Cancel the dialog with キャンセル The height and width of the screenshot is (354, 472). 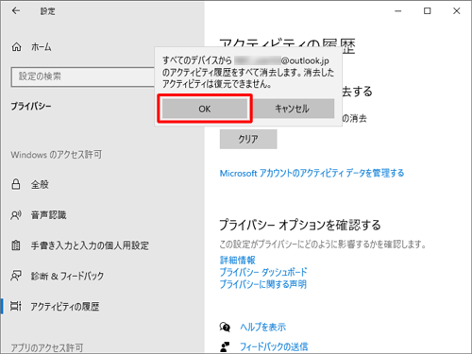(293, 109)
